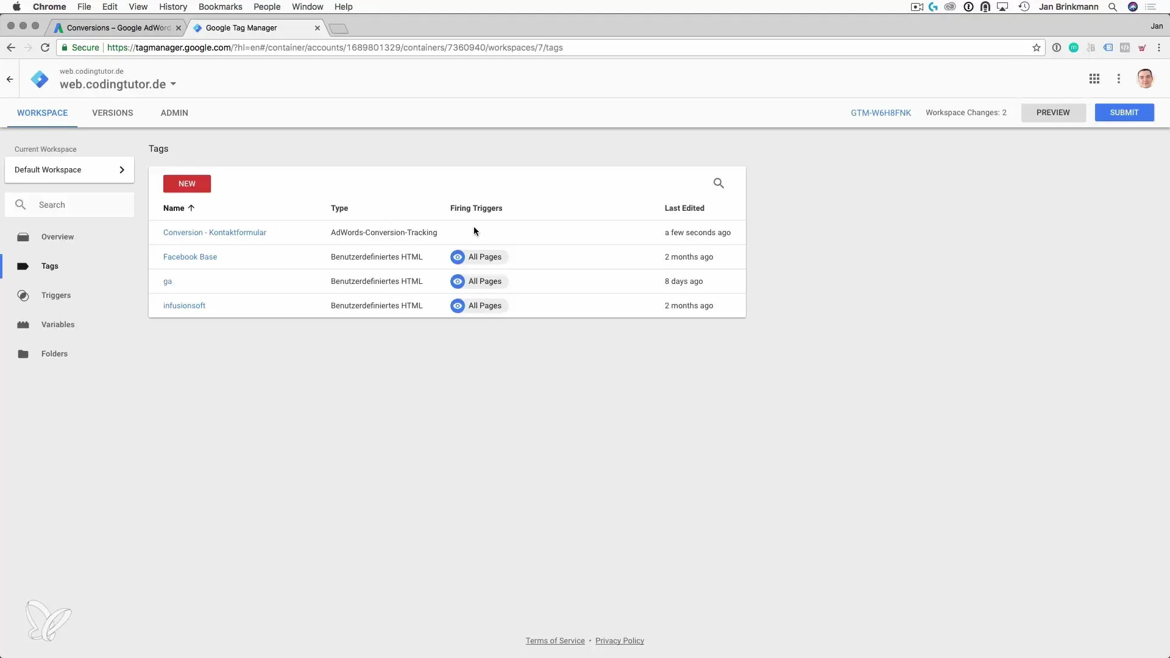
Task: Sort tags by Name column arrow
Action: 191,208
